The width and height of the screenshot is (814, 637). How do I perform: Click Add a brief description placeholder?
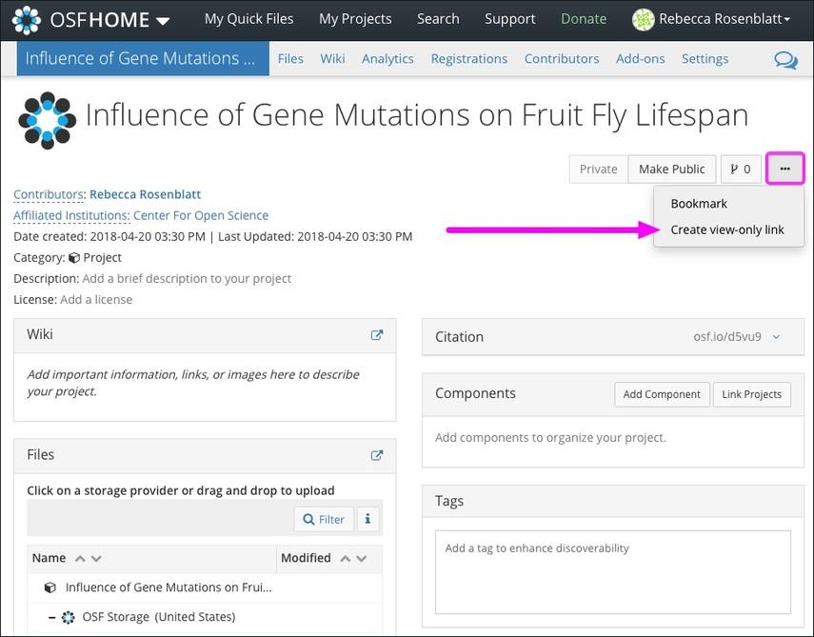[187, 278]
